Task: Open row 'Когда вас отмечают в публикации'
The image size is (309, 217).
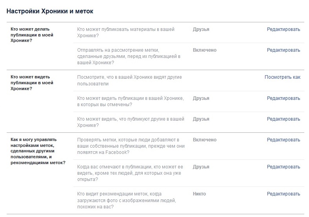Action: [x=189, y=173]
